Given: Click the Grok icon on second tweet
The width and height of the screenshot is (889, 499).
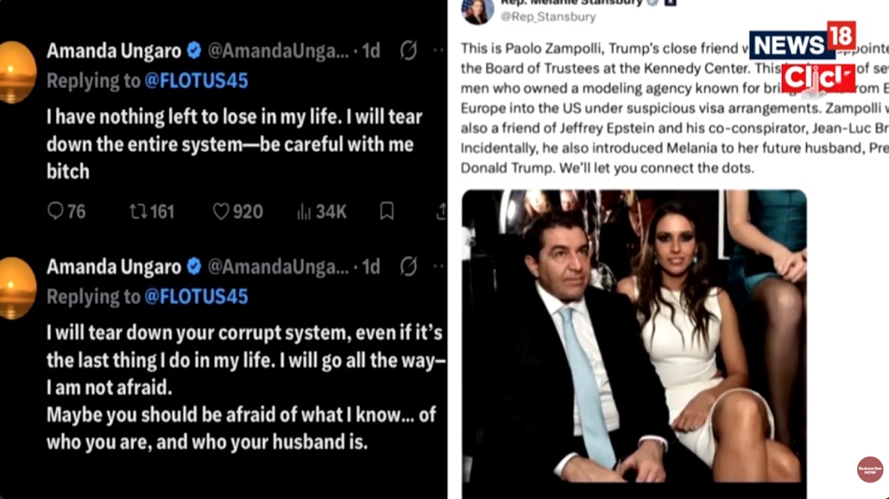Looking at the screenshot, I should (x=408, y=266).
